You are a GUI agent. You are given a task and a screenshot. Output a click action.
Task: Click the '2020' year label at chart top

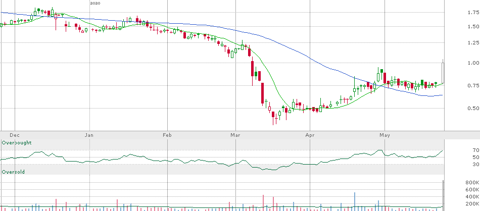pos(95,4)
